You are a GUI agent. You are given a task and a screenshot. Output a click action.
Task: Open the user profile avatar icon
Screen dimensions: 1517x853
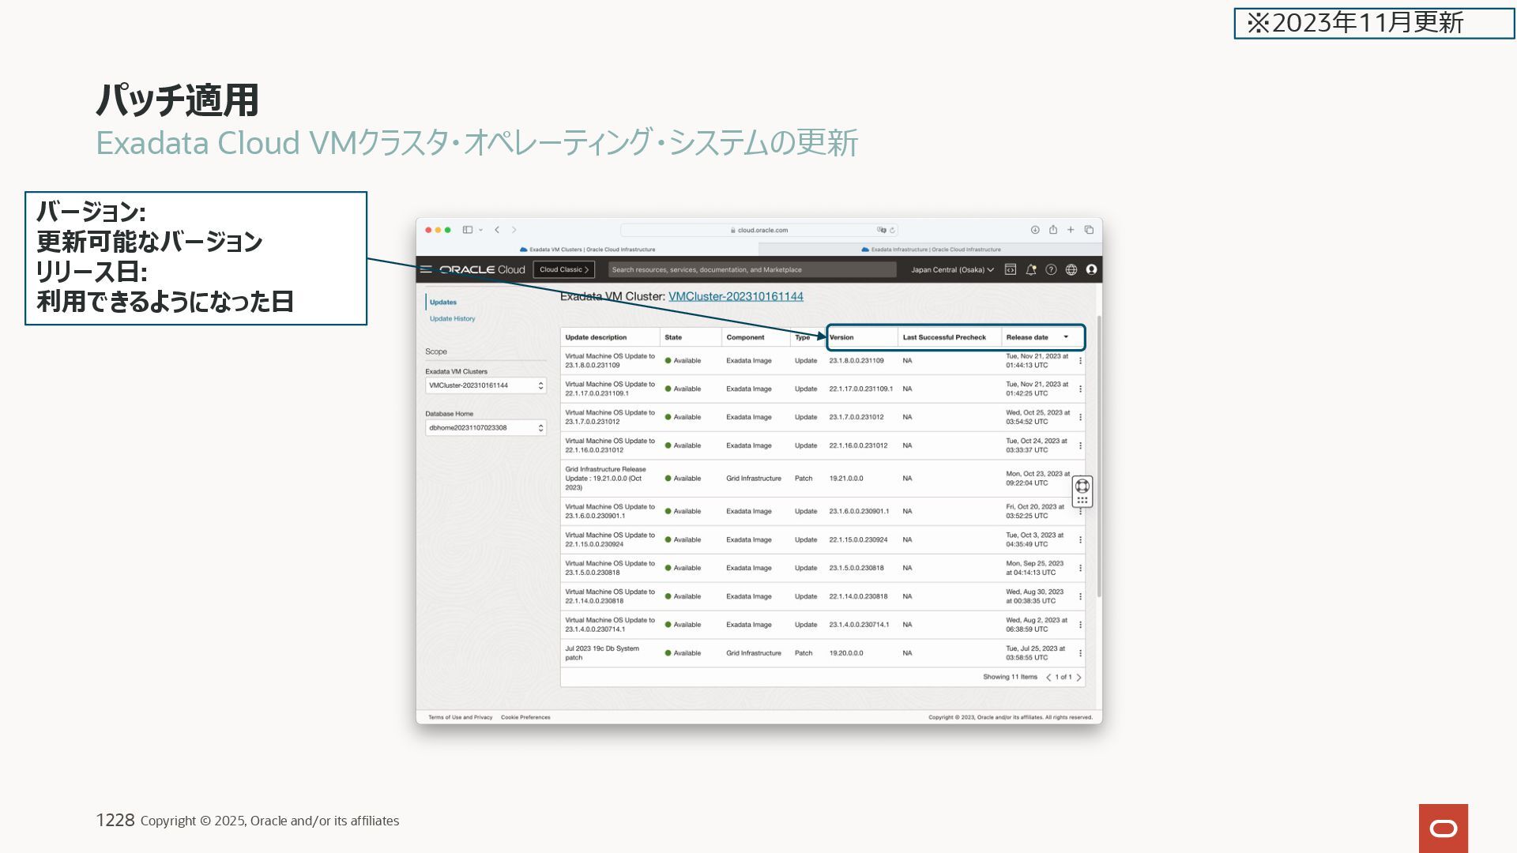(1091, 269)
